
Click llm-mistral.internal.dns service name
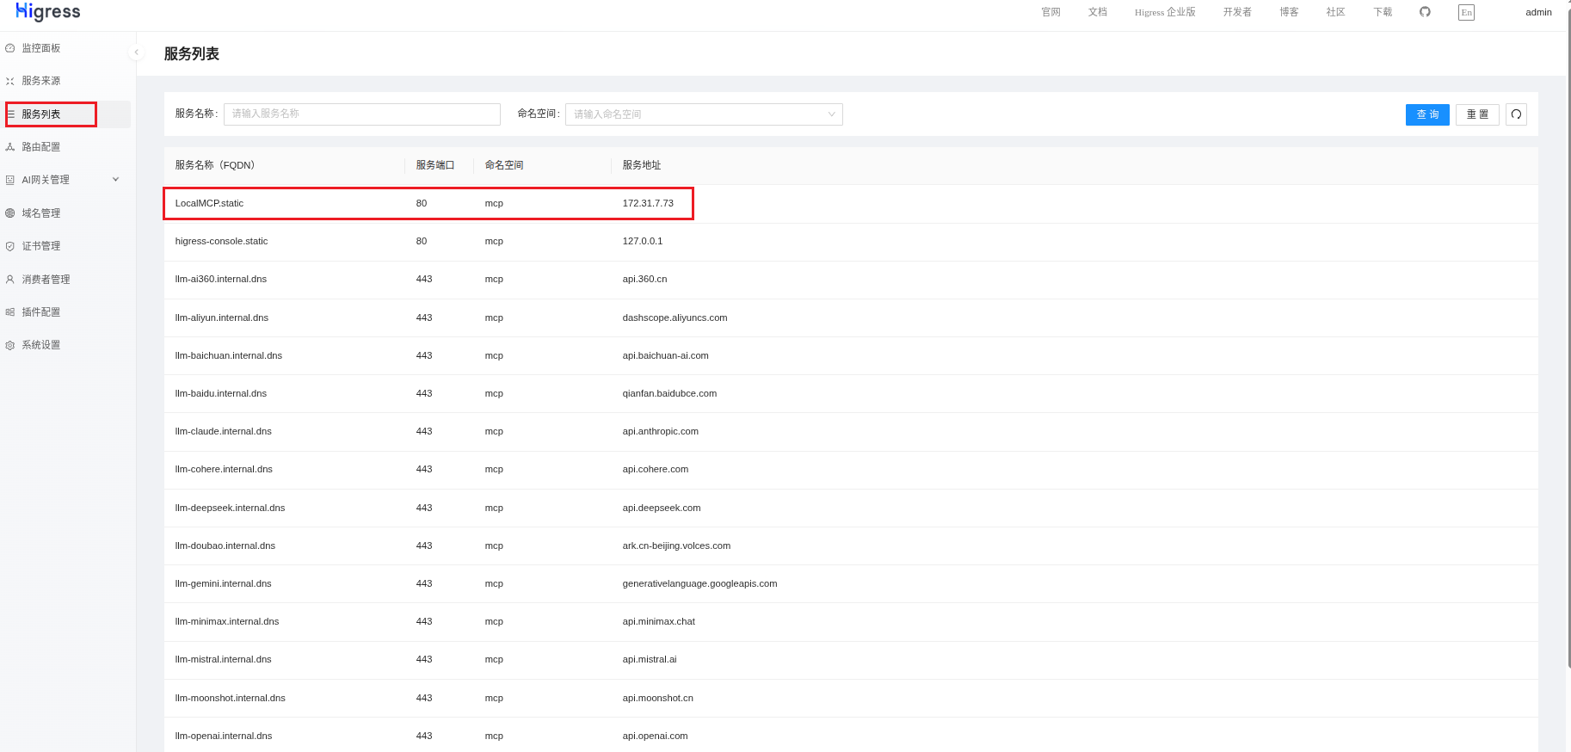[x=224, y=659]
